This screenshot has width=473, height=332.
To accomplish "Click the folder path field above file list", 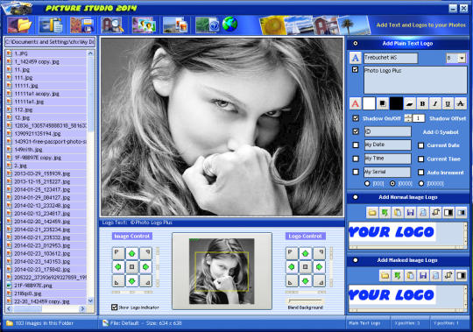I will 50,42.
